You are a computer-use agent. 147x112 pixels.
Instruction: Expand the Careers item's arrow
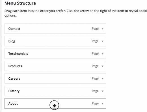click(x=102, y=79)
